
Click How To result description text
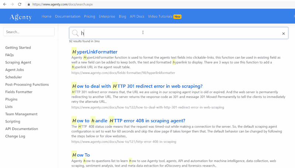174,163
